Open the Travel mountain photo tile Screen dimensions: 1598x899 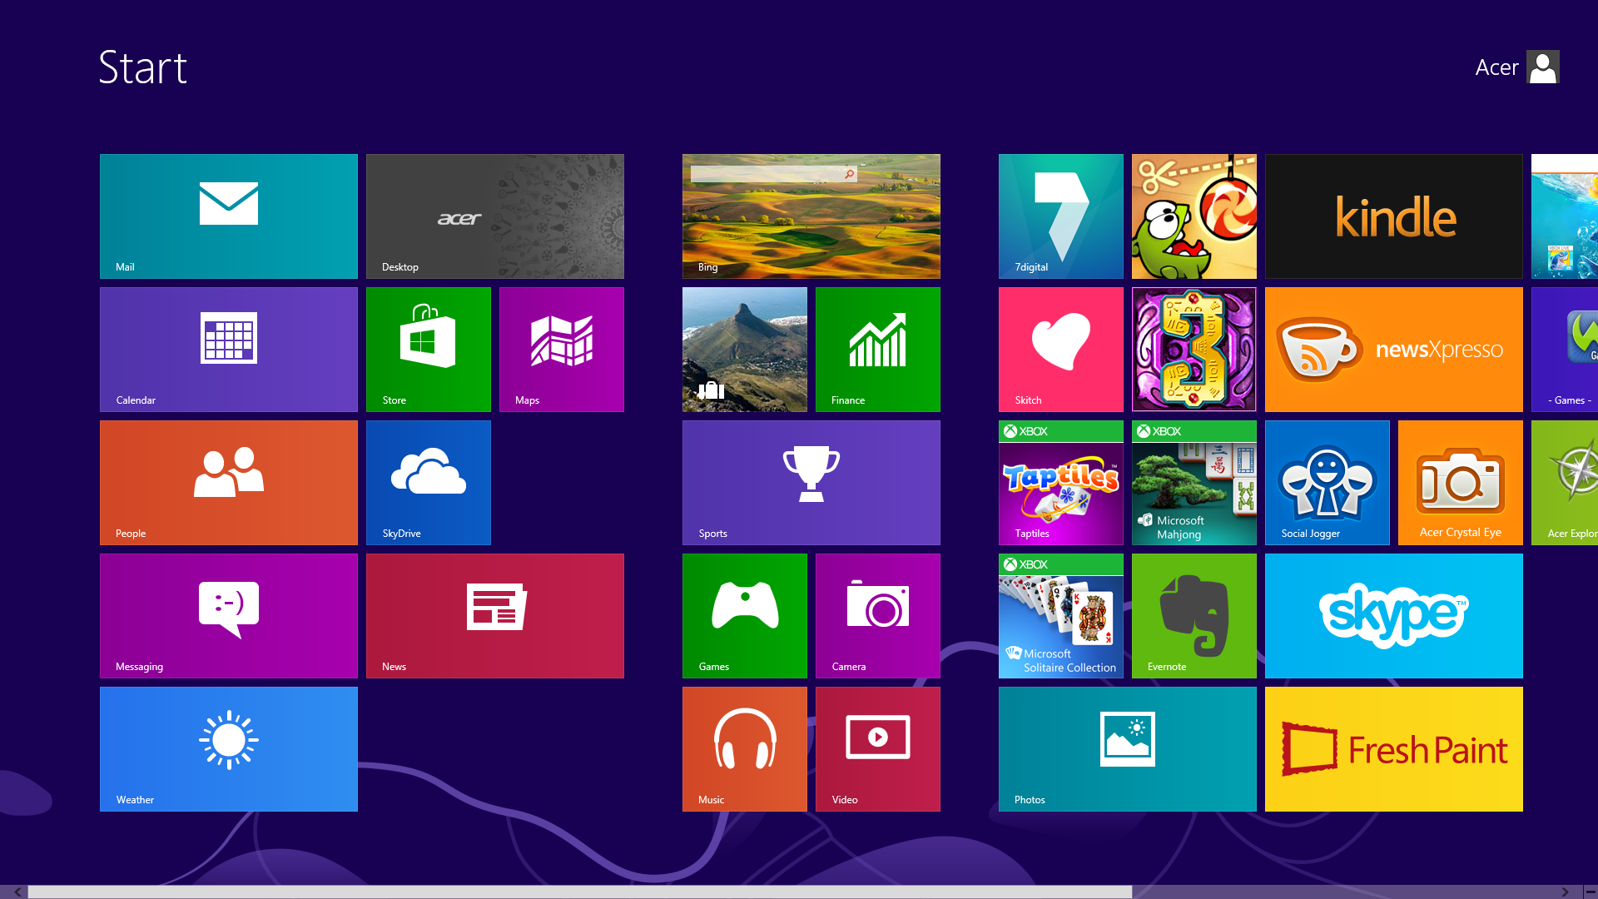(745, 350)
